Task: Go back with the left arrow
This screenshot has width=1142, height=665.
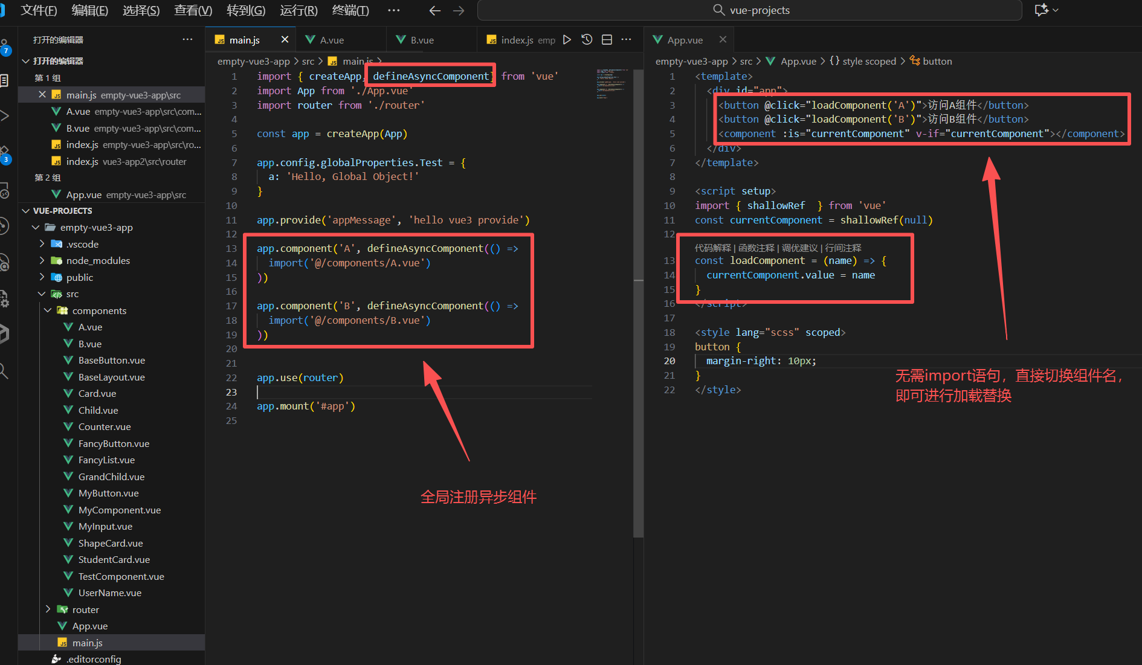Action: (x=435, y=10)
